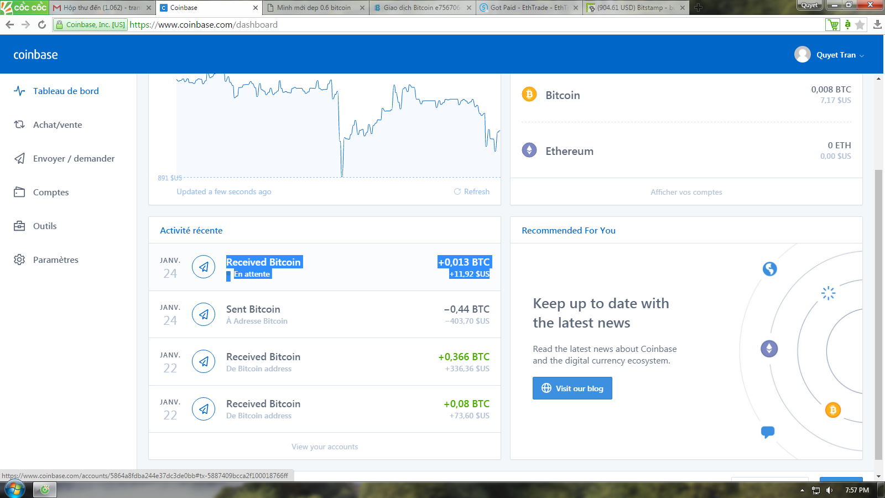Click View your accounts link

(x=325, y=447)
